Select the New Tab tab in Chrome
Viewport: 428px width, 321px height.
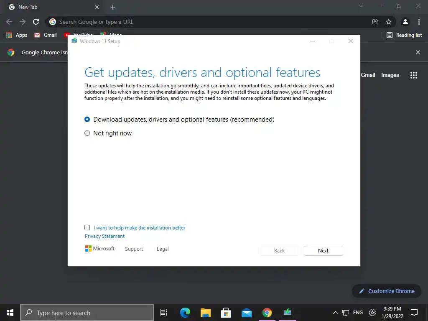pos(53,7)
